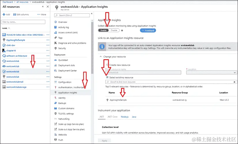Collapse the All resources panel
Screen dimensions: 238x144
[x=43, y=7]
